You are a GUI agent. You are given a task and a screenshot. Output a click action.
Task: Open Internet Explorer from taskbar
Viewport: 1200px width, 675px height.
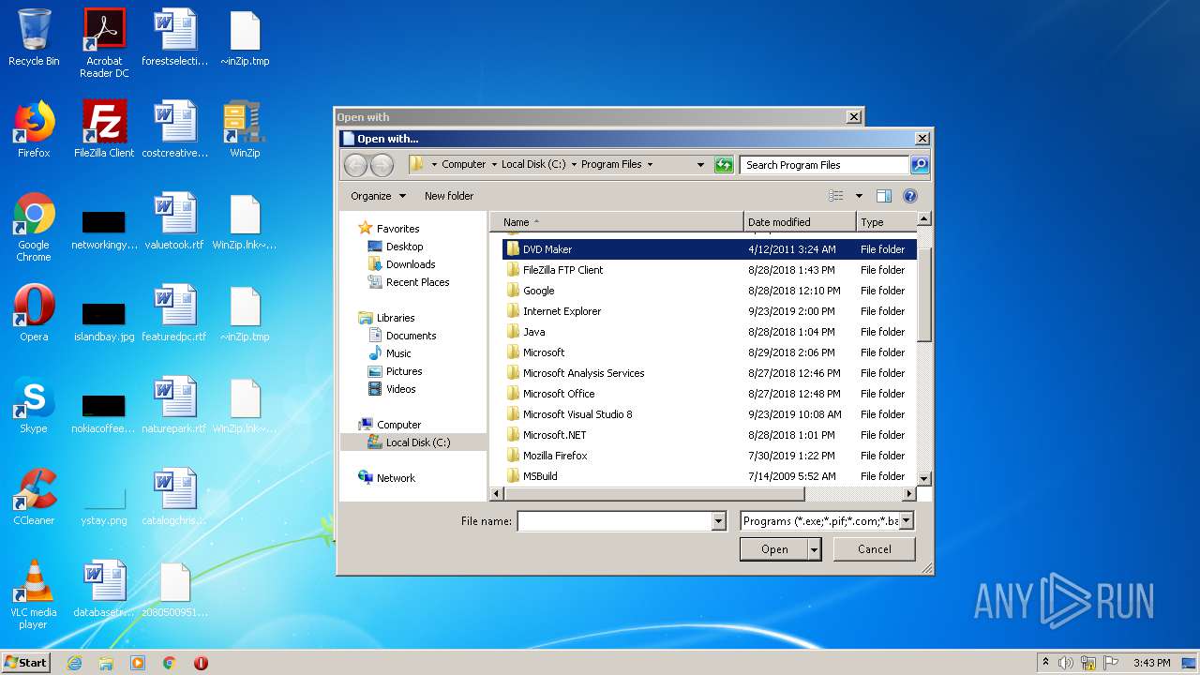tap(74, 663)
